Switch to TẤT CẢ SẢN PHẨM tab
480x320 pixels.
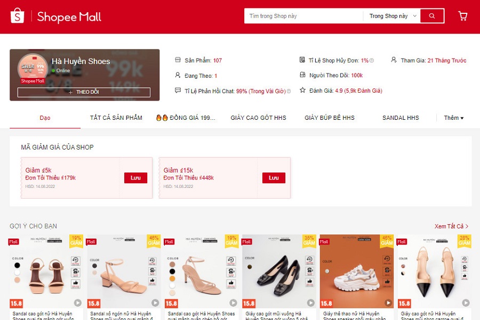(x=116, y=118)
